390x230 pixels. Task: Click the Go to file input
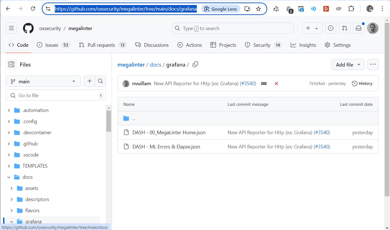56,95
